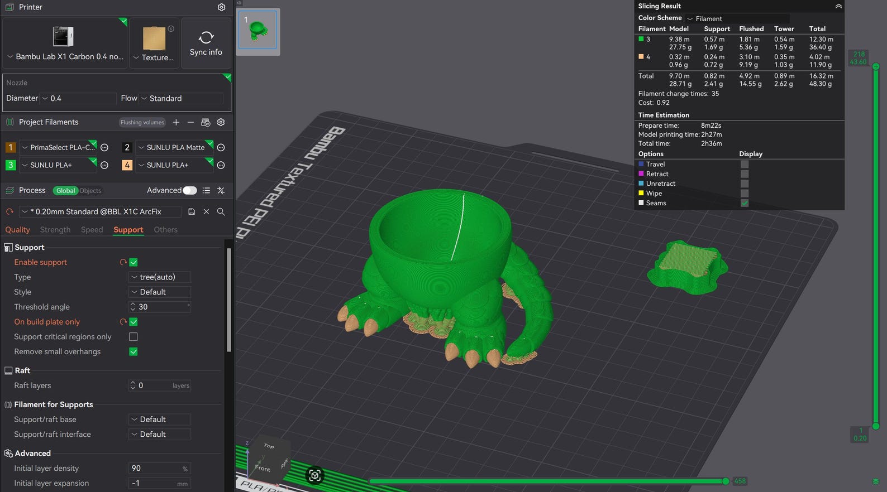Open support Type tree(auto) dropdown
The image size is (887, 492).
click(160, 277)
